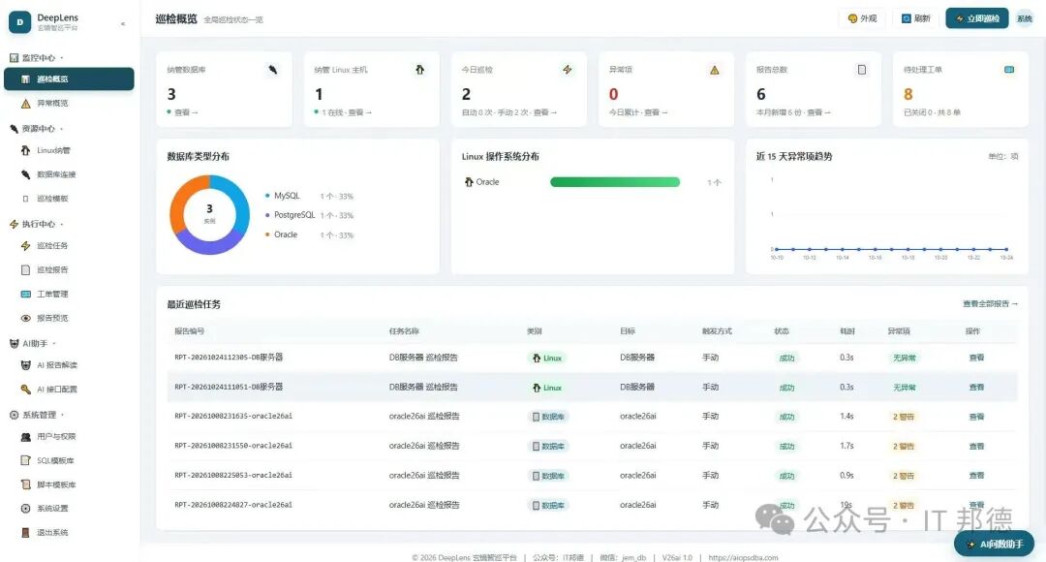Screen dimensions: 1046x562
Task: Open Linux纳管 via its penguin icon in the sidebar
Action: click(25, 151)
